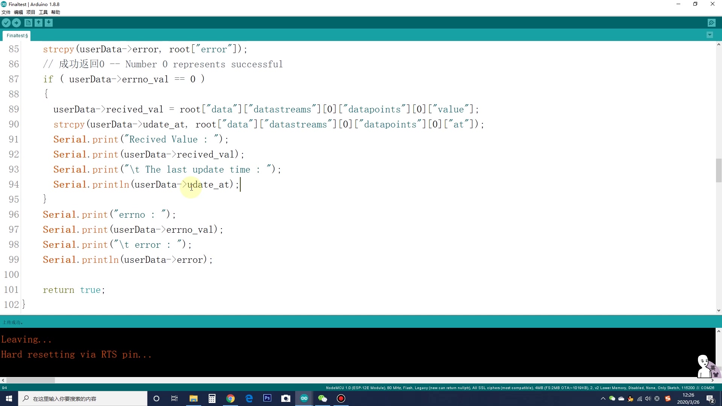Open Google Chrome from the taskbar
Screen dimensions: 722x406
pos(231,398)
